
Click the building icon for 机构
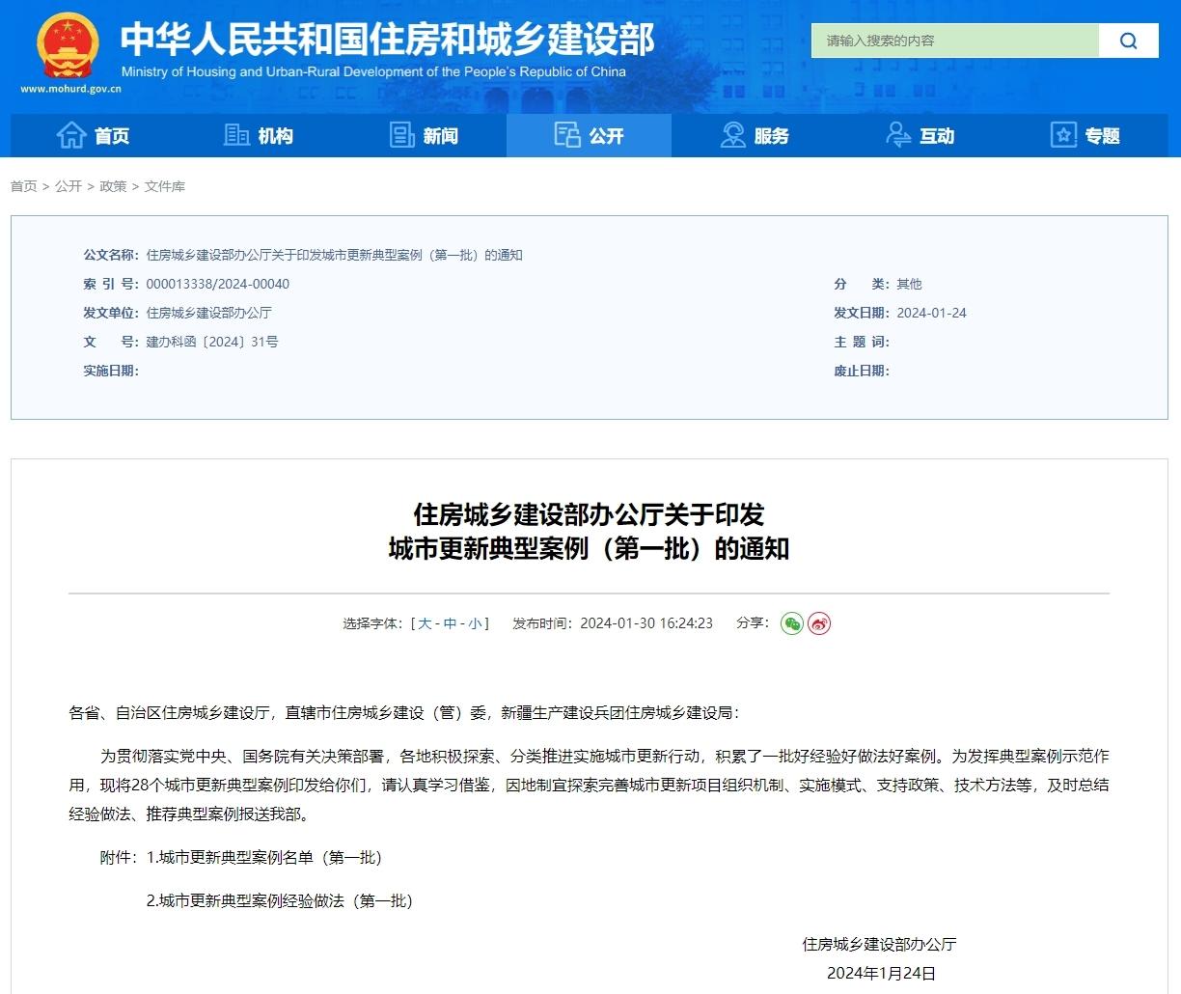[236, 136]
